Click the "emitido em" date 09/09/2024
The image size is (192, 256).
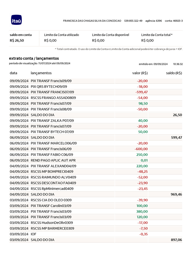coord(160,64)
